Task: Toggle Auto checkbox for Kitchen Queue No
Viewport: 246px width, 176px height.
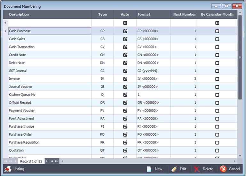Action: 125,95
